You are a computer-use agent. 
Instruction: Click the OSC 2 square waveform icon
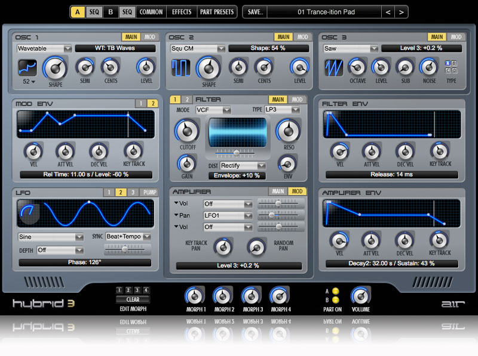[x=181, y=67]
